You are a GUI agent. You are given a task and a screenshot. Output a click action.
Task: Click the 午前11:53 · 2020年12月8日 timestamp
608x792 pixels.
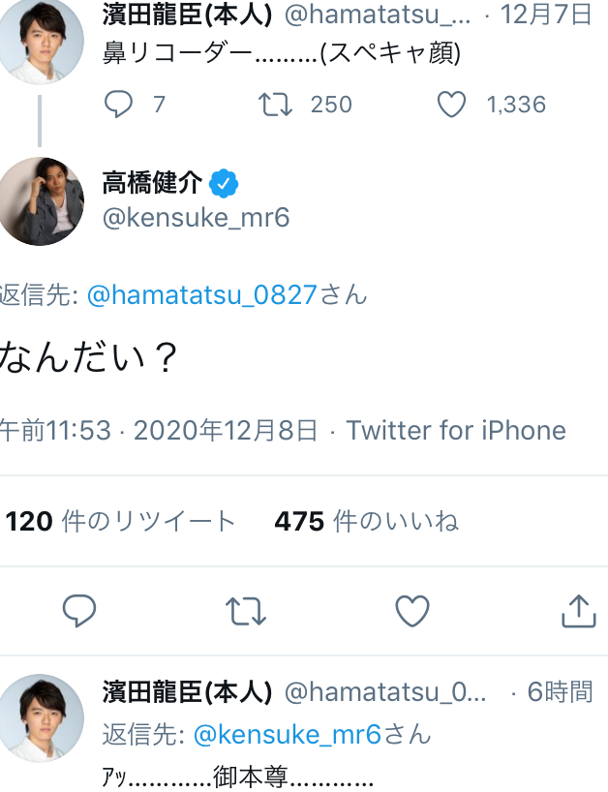[160, 430]
